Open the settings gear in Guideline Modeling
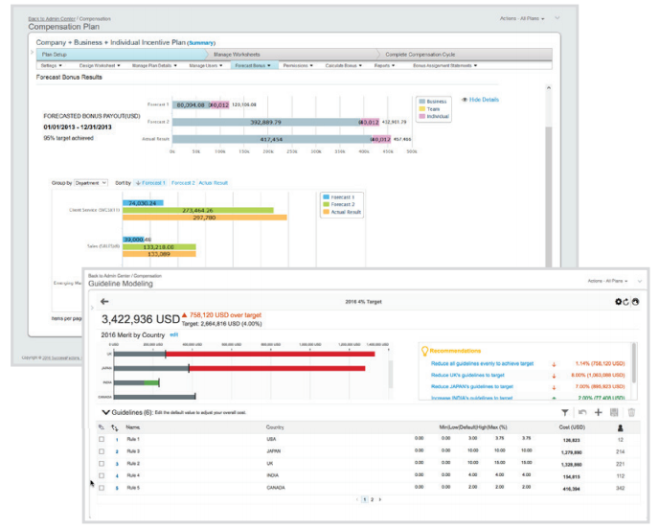Image resolution: width=659 pixels, height=529 pixels. click(x=618, y=301)
